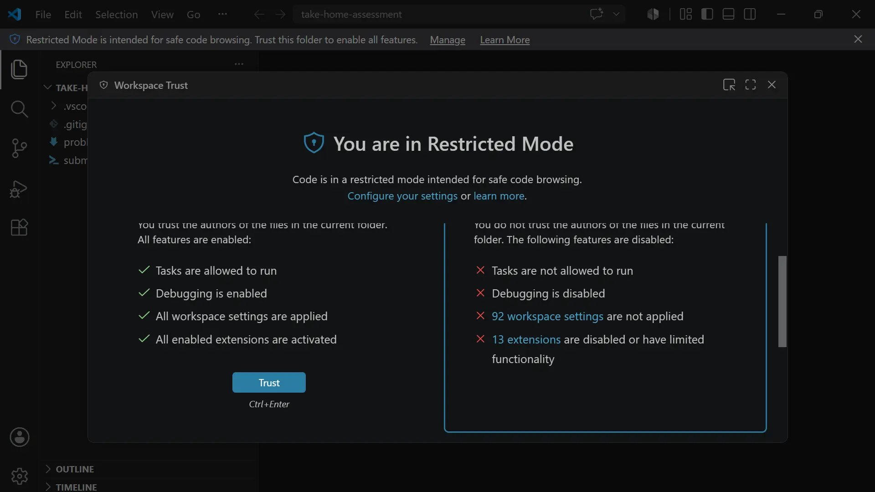
Task: Go forward with the right arrow
Action: click(x=280, y=14)
